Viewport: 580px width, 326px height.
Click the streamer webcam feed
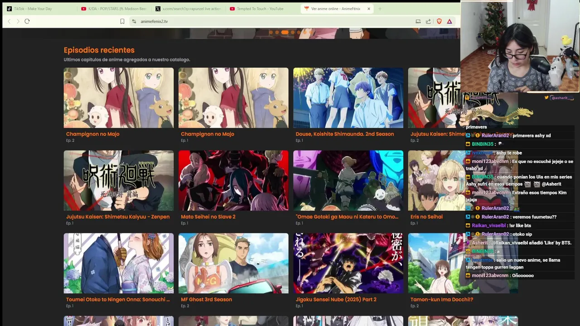tap(520, 46)
